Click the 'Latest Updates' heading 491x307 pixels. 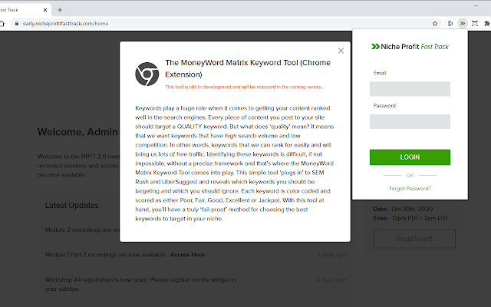tap(71, 205)
